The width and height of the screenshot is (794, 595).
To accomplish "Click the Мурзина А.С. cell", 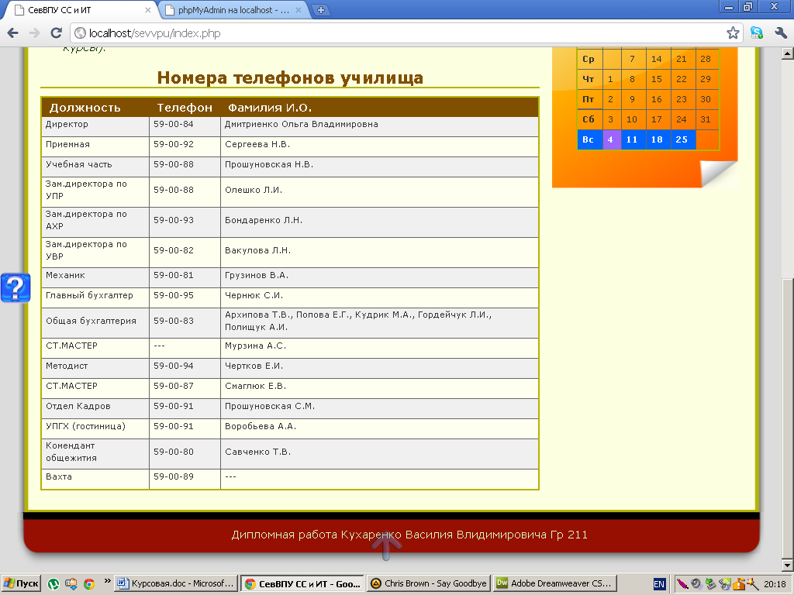I will pos(379,348).
